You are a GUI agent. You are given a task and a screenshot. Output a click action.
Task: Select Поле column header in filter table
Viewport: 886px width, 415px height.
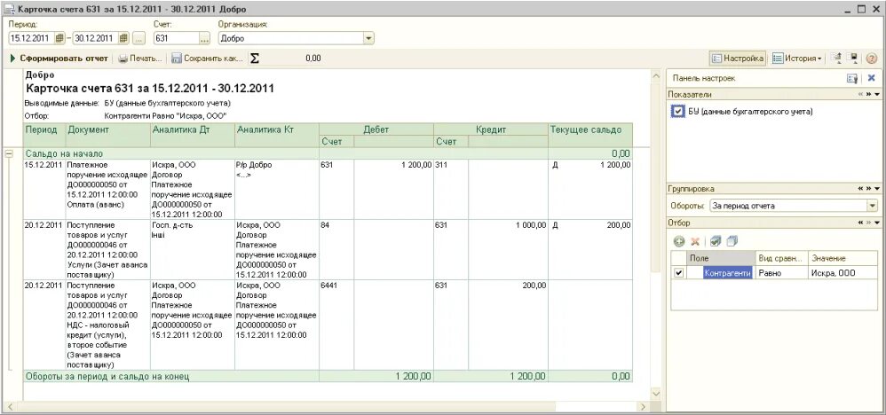pos(720,258)
